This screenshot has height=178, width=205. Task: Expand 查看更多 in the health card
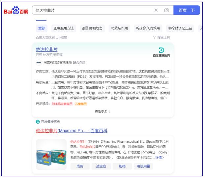(102, 112)
